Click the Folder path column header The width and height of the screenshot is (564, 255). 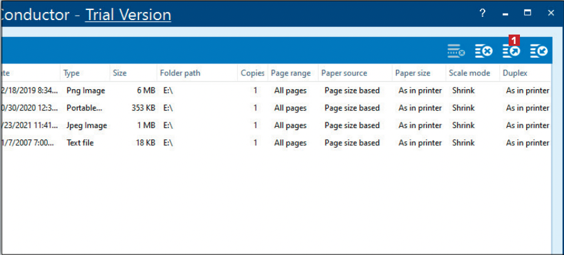(180, 73)
